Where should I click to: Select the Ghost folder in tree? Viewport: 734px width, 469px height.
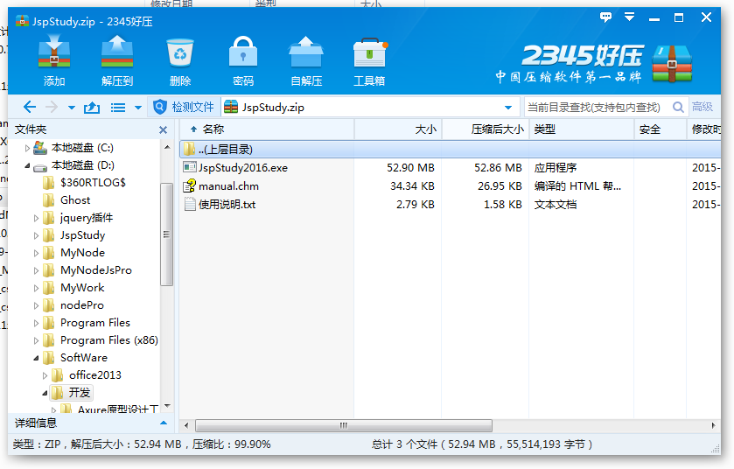coord(75,199)
